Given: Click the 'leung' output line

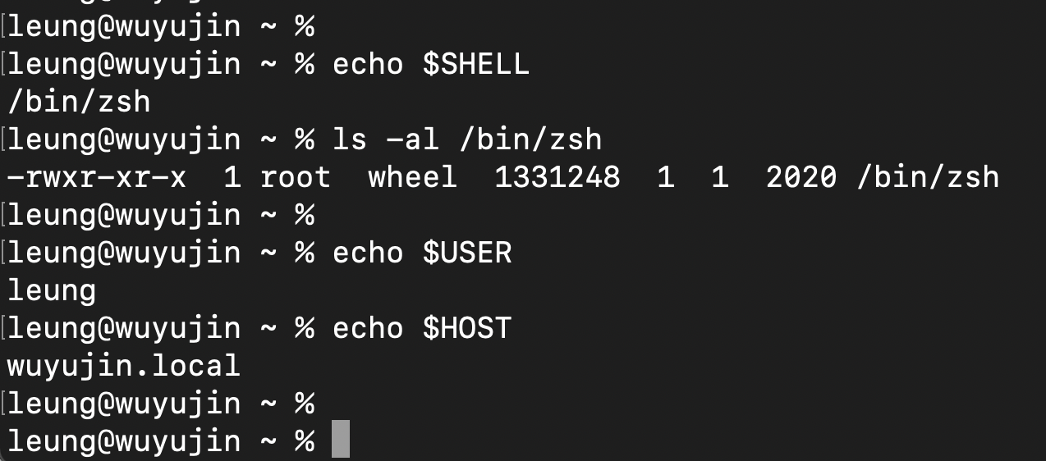Looking at the screenshot, I should tap(52, 290).
